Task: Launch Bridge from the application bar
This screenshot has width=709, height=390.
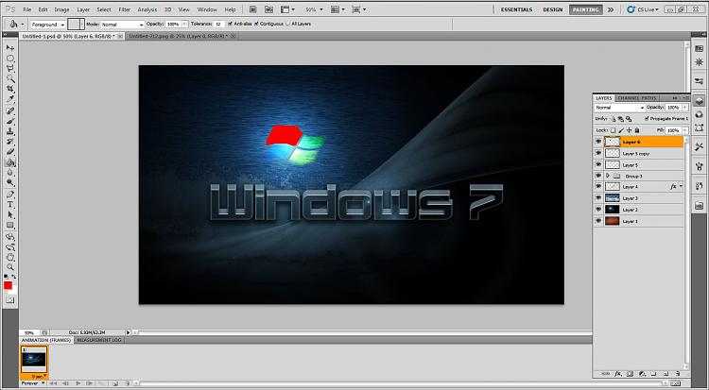Action: tap(253, 9)
